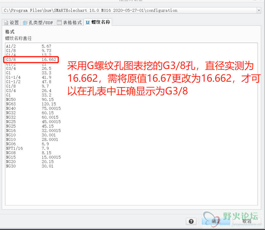Click the A1/2 thread row
This screenshot has height=230, width=265.
point(28,46)
